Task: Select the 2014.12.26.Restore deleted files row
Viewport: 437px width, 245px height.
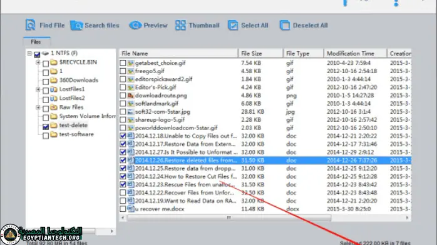Action: point(265,160)
